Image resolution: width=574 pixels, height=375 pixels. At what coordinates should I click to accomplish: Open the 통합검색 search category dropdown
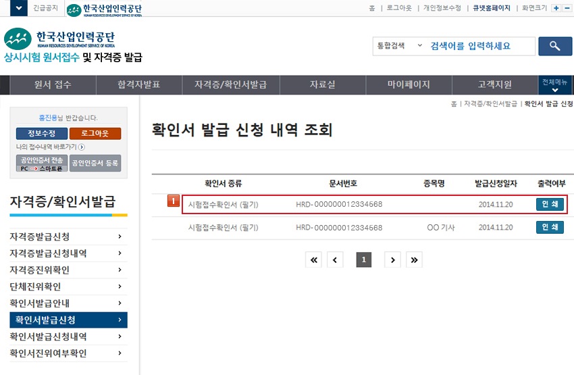coord(398,46)
